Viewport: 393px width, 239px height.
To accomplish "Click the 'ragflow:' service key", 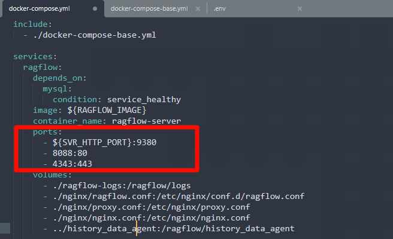I will [43, 68].
